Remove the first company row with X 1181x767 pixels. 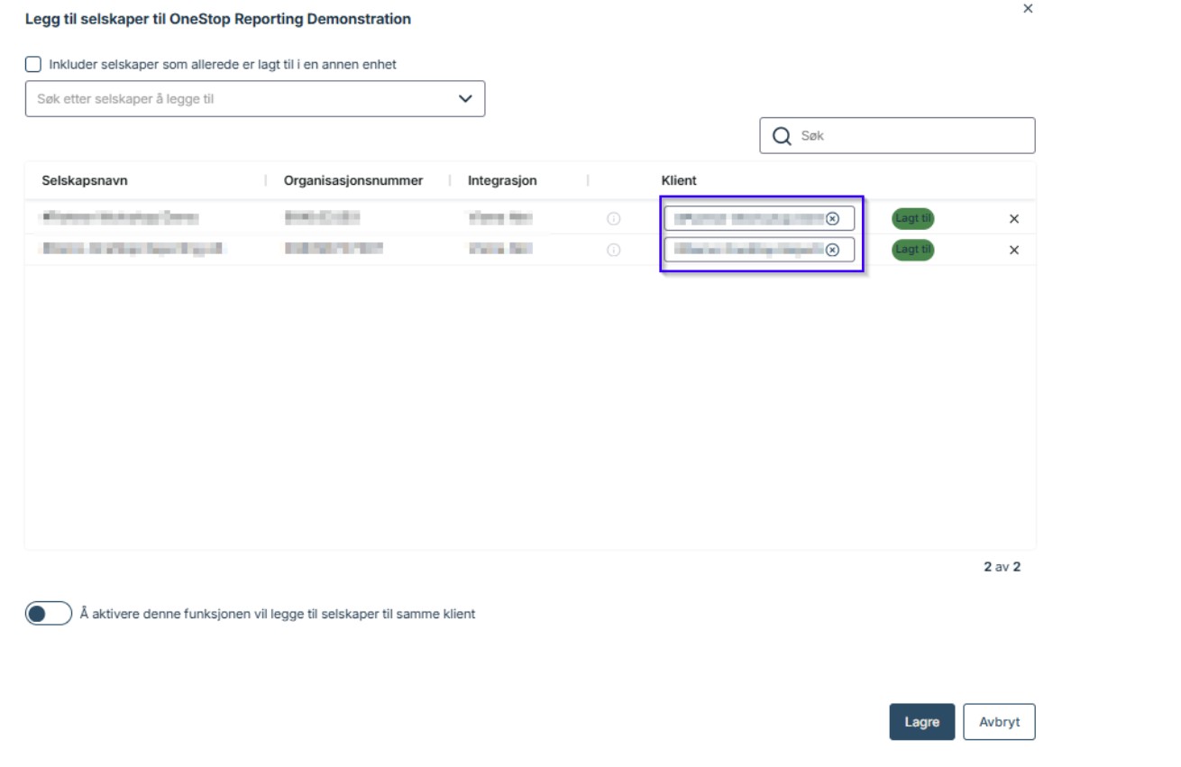click(1014, 219)
